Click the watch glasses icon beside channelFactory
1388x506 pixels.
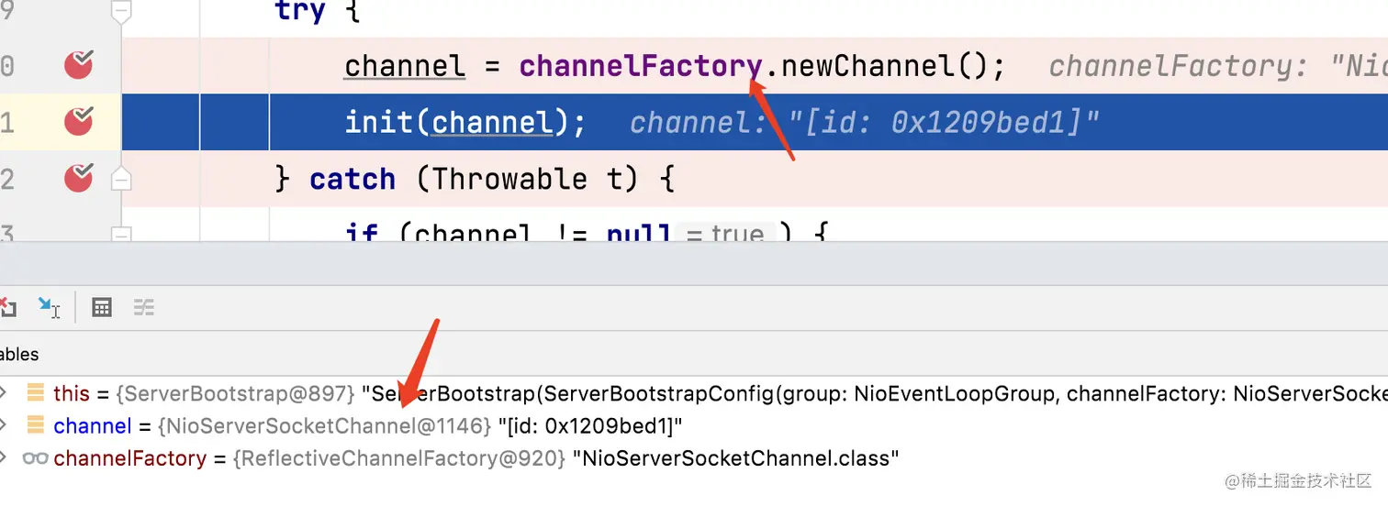click(36, 458)
